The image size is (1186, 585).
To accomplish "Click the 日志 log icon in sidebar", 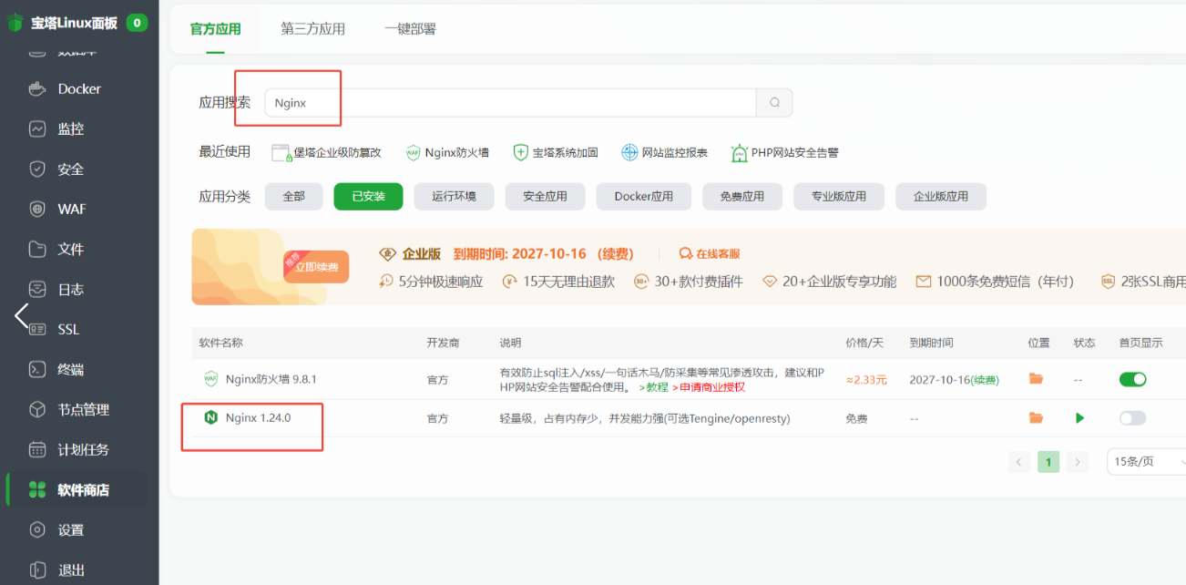I will pos(37,289).
